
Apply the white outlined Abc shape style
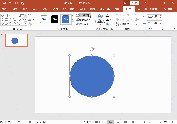[44, 19]
